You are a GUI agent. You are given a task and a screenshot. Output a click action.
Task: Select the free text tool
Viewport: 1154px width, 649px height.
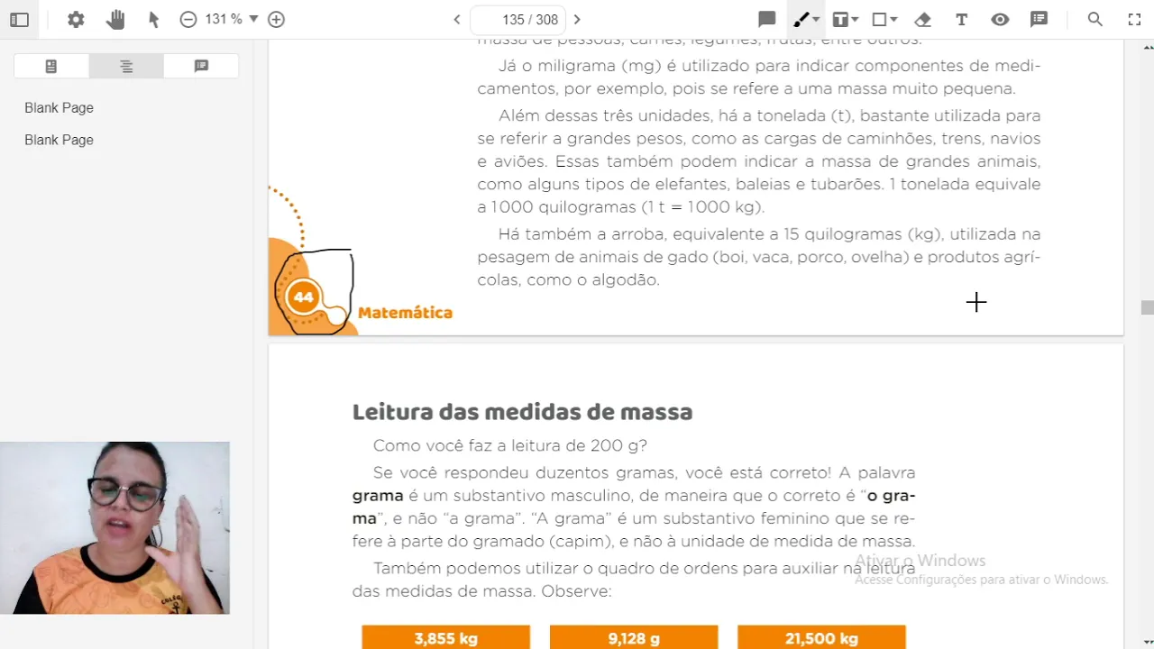point(961,19)
